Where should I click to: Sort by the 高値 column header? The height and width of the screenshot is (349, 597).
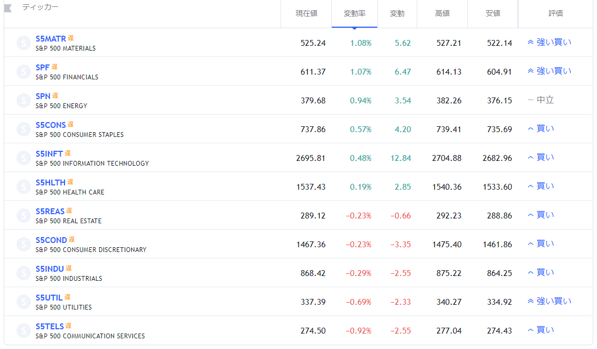point(442,14)
